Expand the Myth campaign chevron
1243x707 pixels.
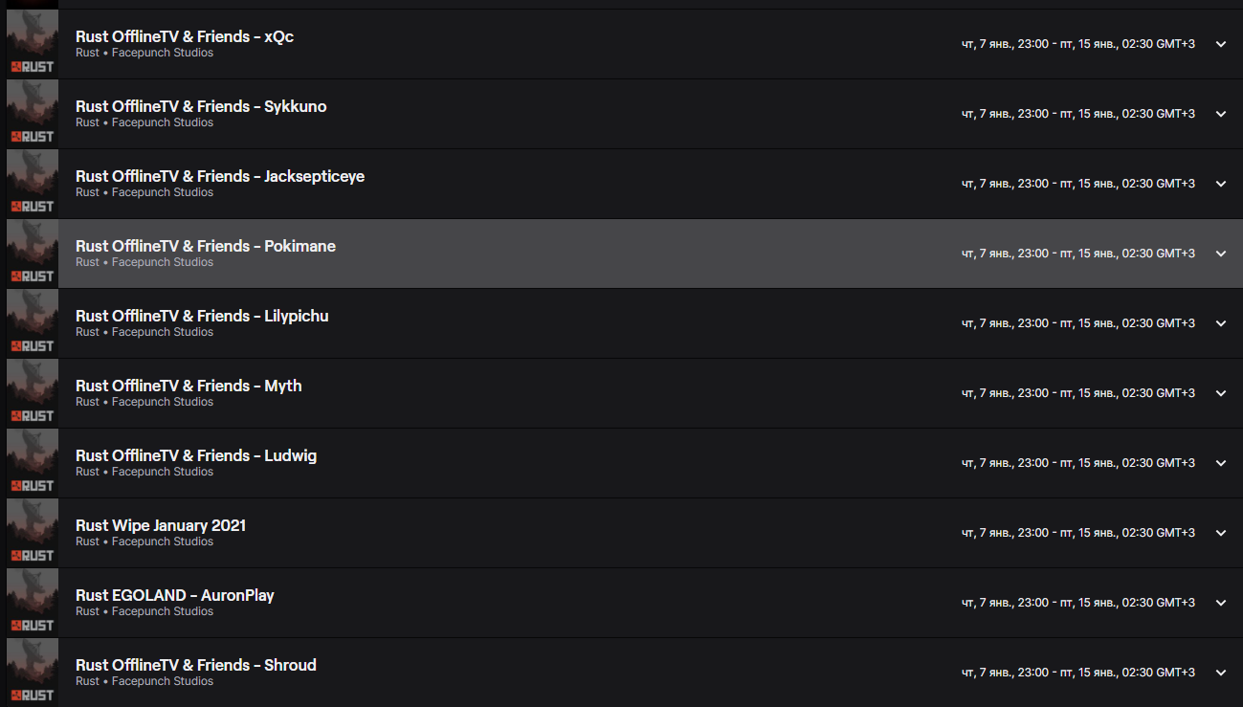[1221, 393]
